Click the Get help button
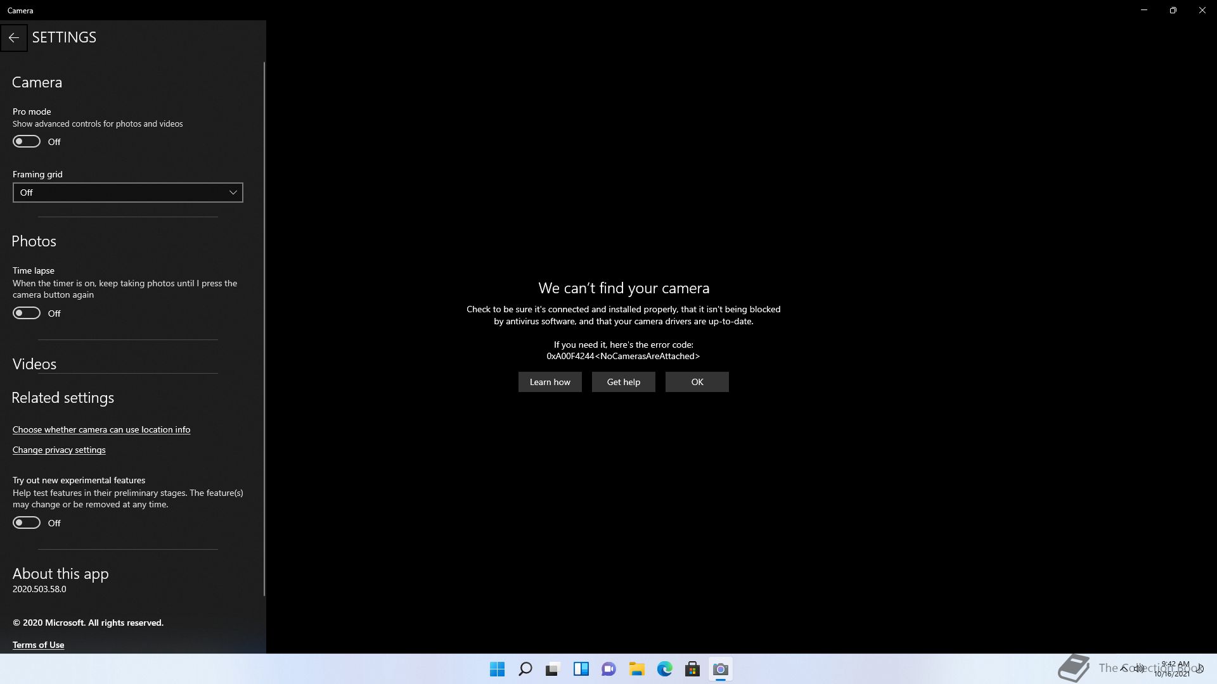Image resolution: width=1217 pixels, height=684 pixels. (x=623, y=382)
